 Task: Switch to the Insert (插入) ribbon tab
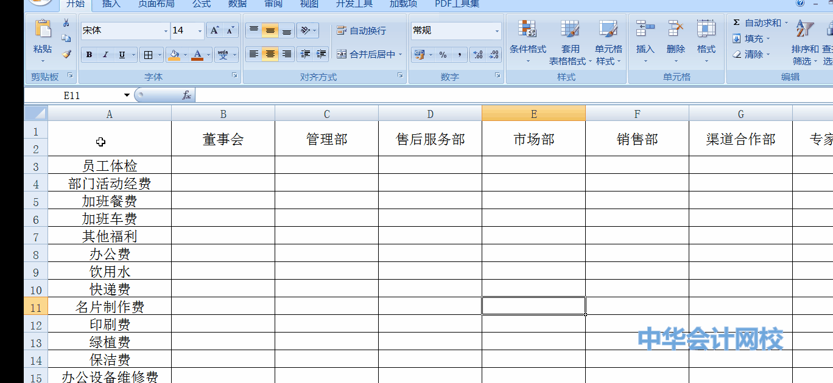pos(111,4)
